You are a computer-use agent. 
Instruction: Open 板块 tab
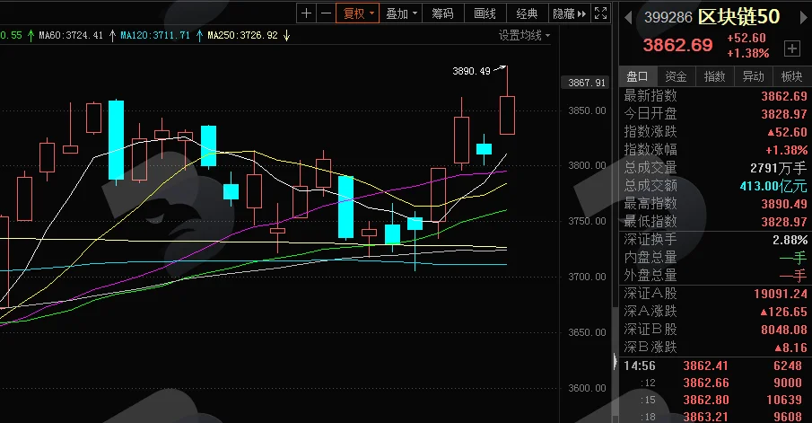point(791,76)
